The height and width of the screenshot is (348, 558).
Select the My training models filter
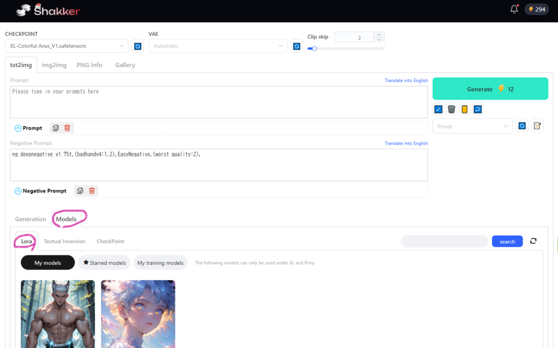pos(160,262)
